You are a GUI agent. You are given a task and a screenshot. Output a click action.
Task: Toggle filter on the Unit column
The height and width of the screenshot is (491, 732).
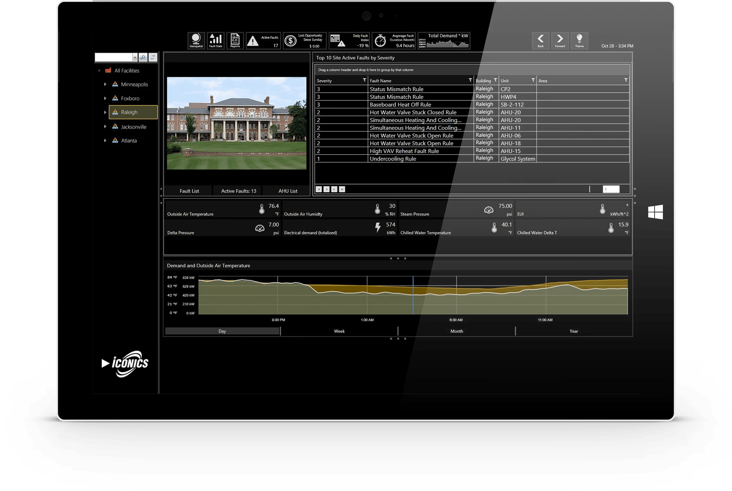[533, 80]
